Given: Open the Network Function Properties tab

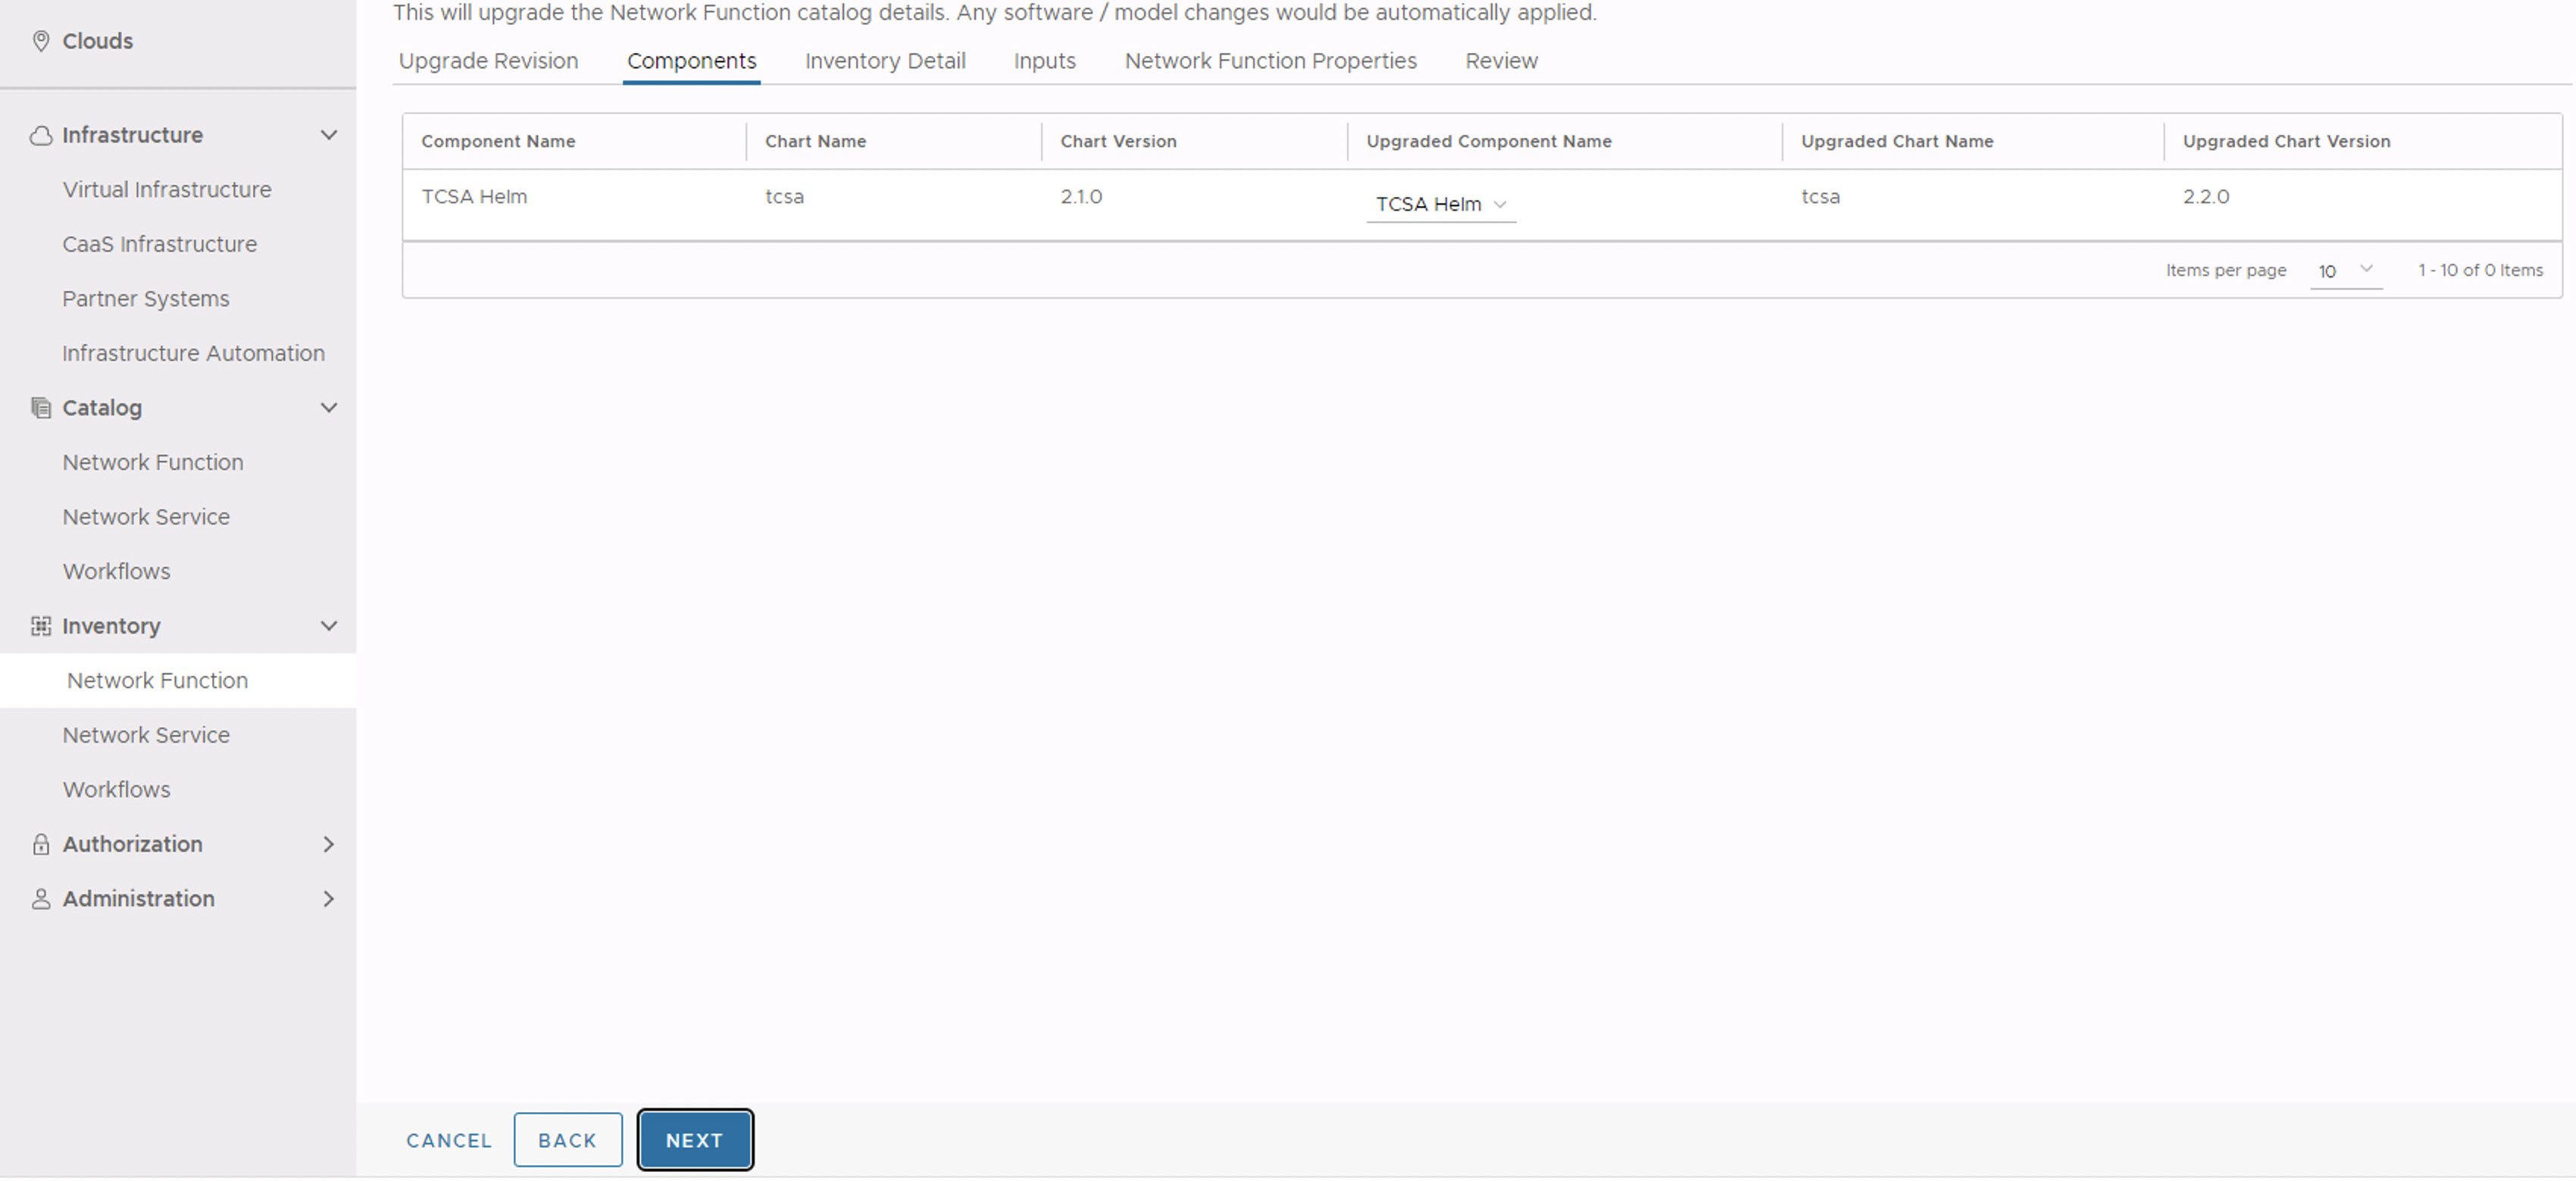Looking at the screenshot, I should click(1271, 61).
